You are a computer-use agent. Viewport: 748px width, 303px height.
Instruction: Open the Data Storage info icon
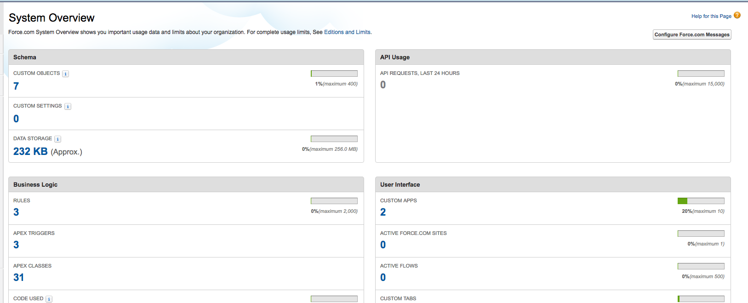pos(57,139)
